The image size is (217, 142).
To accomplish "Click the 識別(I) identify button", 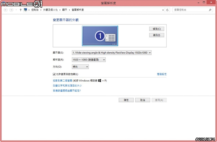I will (x=157, y=35).
